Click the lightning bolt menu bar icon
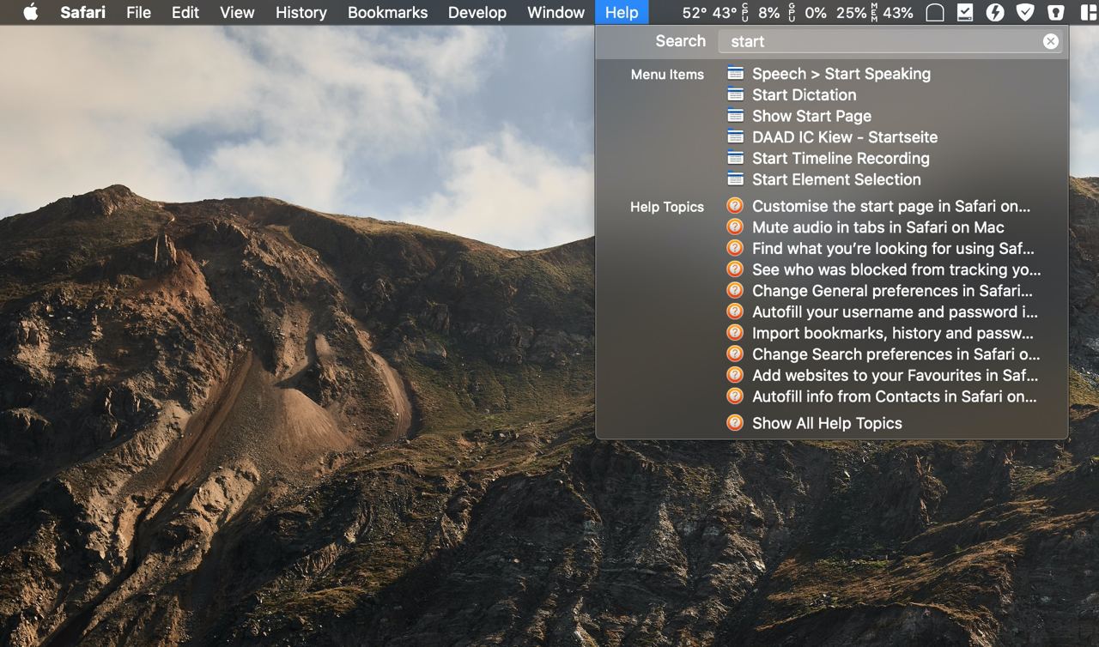 [995, 12]
